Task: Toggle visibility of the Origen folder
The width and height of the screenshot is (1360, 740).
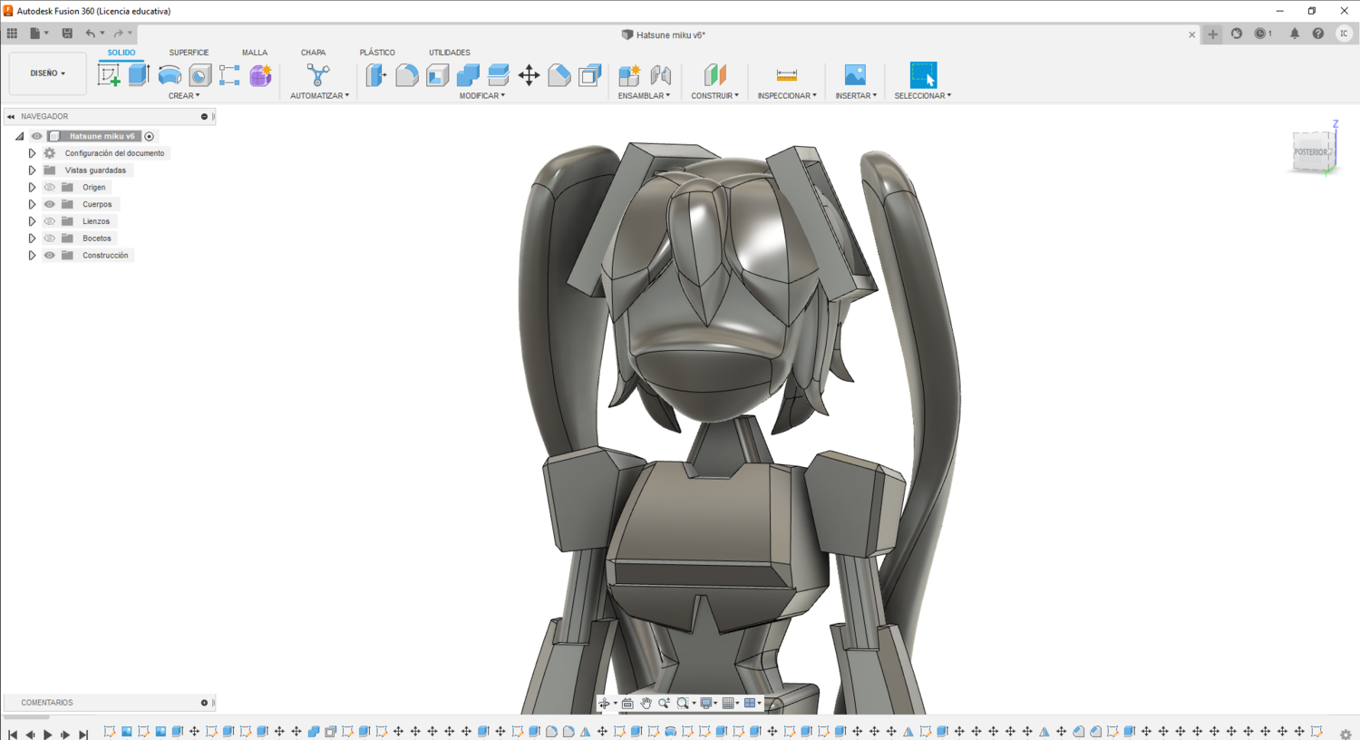Action: [x=50, y=187]
